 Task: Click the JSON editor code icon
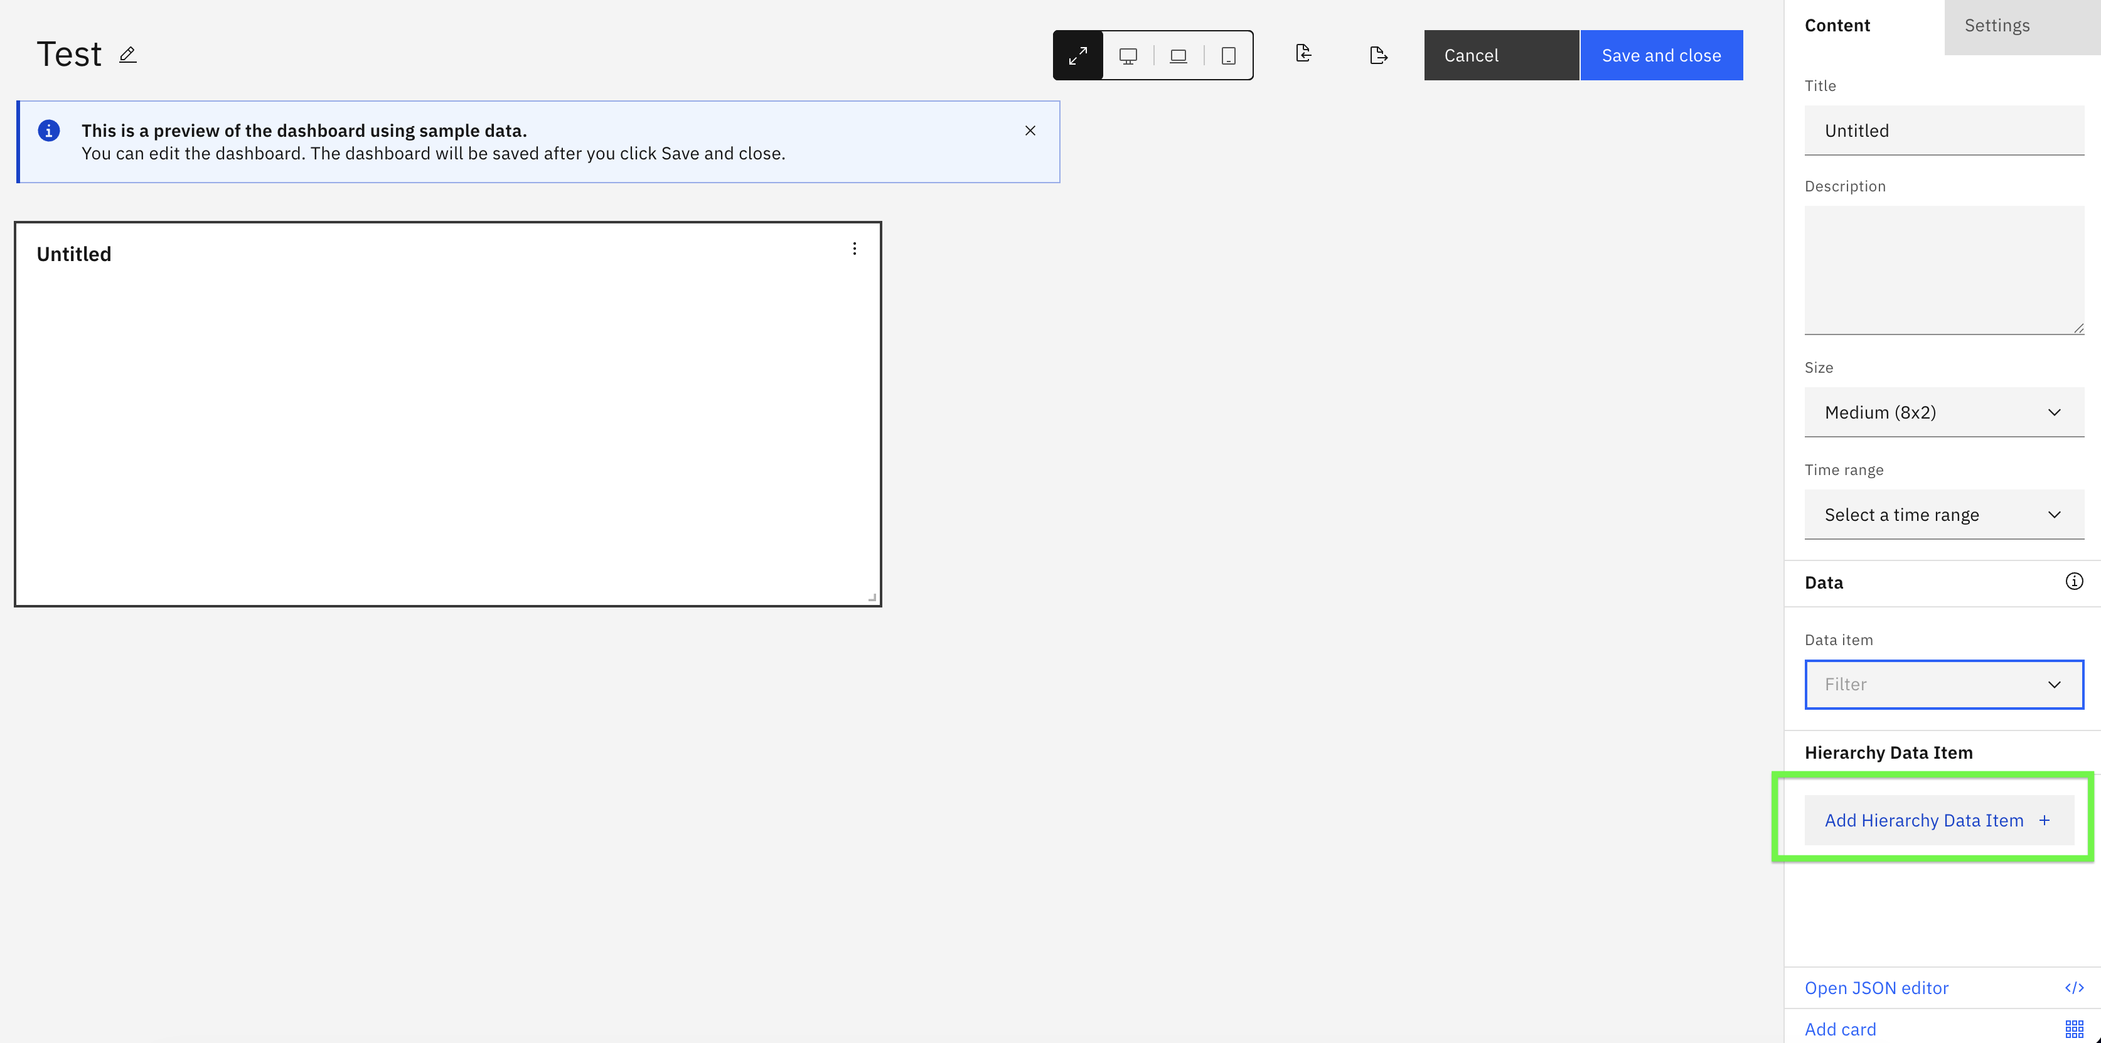click(x=2073, y=988)
